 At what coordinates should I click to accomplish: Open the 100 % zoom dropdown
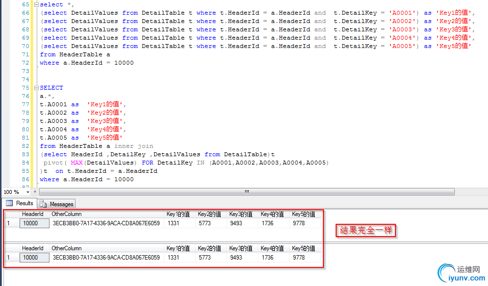28,192
